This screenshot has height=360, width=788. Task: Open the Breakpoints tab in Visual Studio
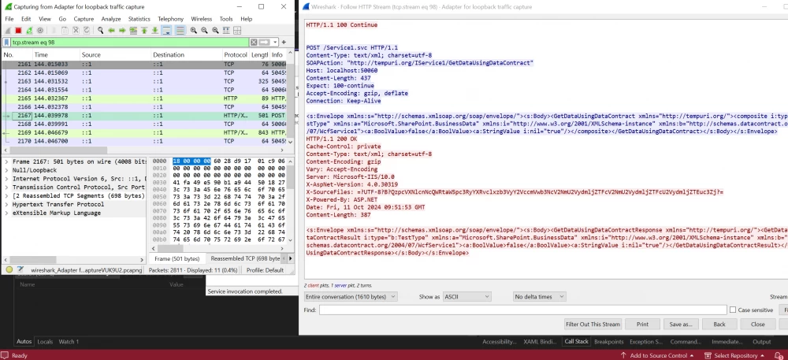pyautogui.click(x=608, y=341)
